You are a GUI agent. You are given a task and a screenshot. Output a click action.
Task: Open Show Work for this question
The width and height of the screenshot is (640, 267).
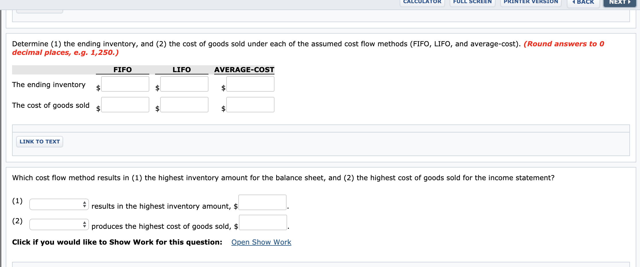tap(261, 242)
